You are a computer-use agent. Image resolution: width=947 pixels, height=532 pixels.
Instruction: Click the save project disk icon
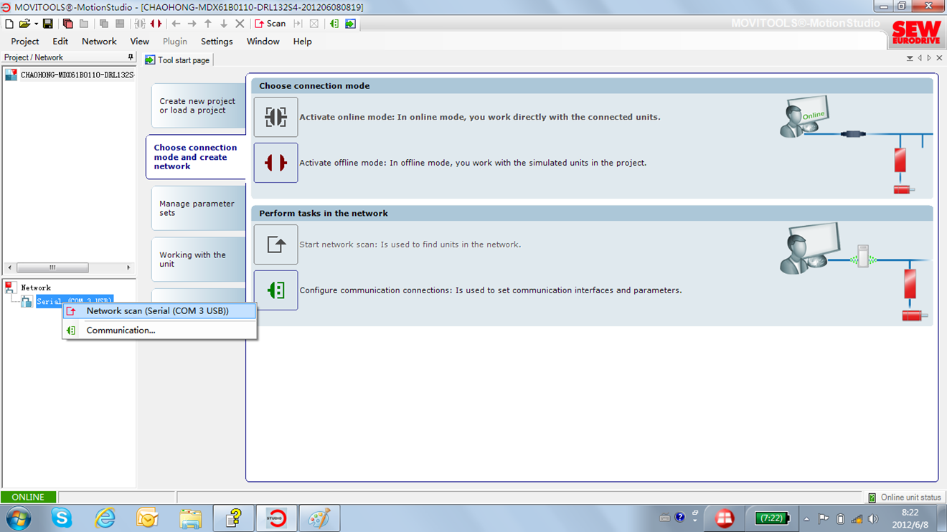[48, 24]
